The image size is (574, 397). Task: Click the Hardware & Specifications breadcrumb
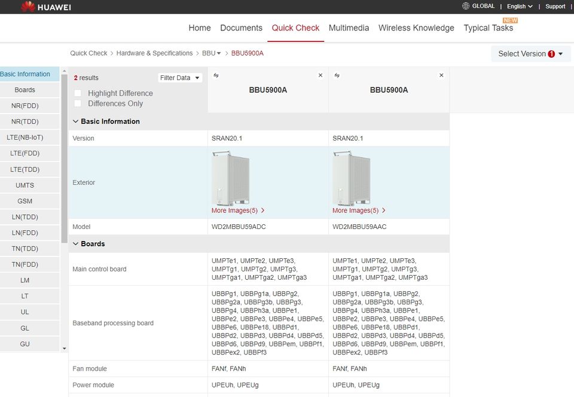[x=154, y=53]
